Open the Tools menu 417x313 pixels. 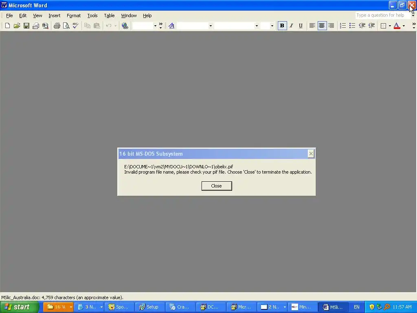(92, 15)
